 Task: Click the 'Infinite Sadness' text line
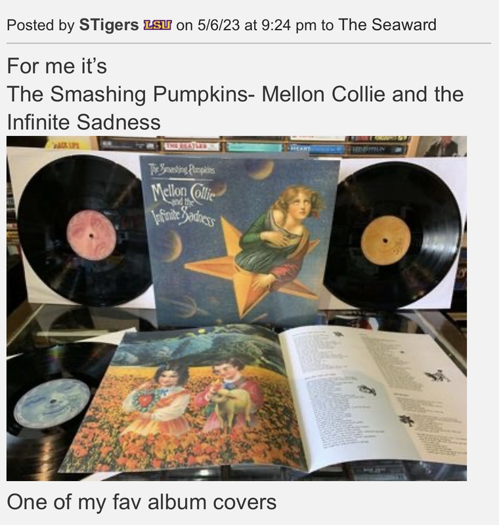coord(84,122)
